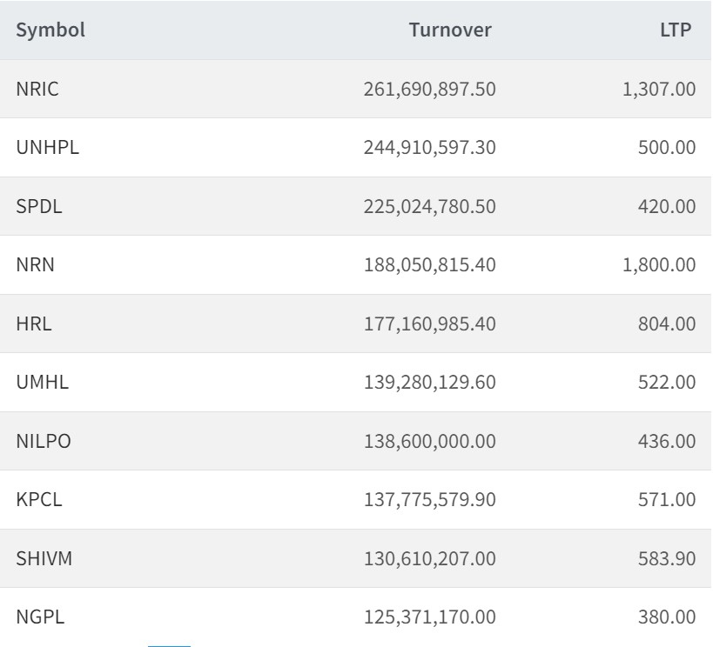Open the KPCL stock entry
This screenshot has height=647, width=713.
click(39, 500)
